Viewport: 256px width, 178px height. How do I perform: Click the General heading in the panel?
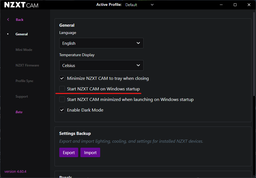(67, 25)
